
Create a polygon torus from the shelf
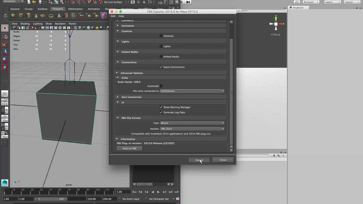pyautogui.click(x=51, y=16)
